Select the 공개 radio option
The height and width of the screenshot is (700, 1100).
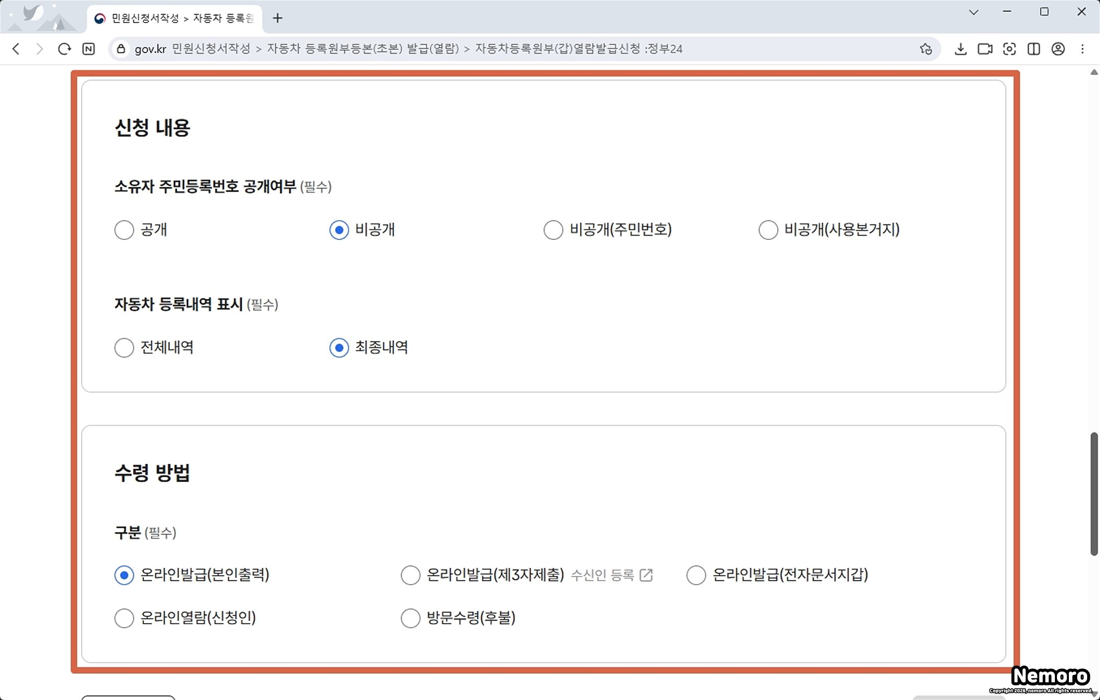124,230
